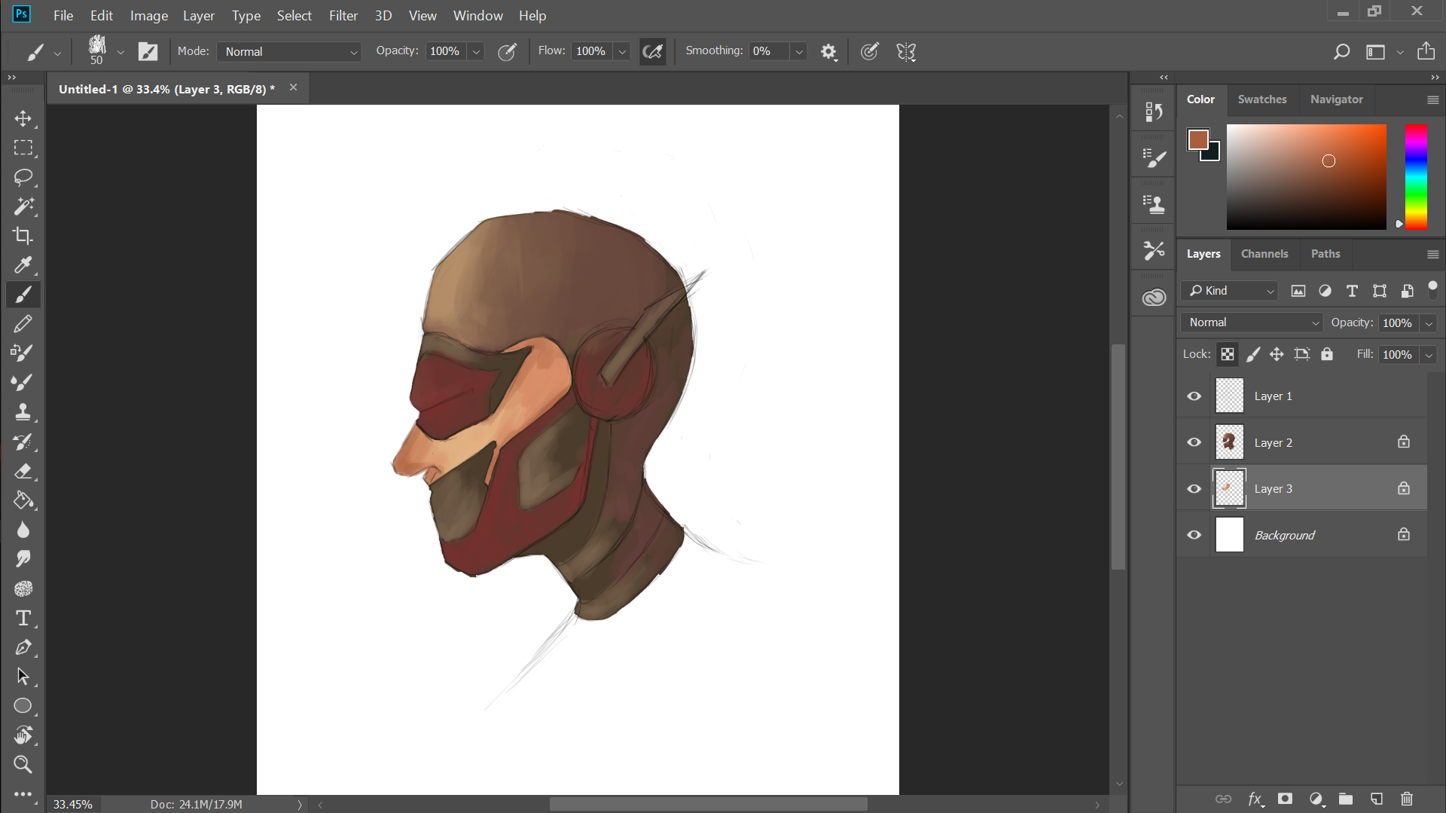Select the Clone Stamp tool
Viewport: 1446px width, 813px height.
[23, 412]
